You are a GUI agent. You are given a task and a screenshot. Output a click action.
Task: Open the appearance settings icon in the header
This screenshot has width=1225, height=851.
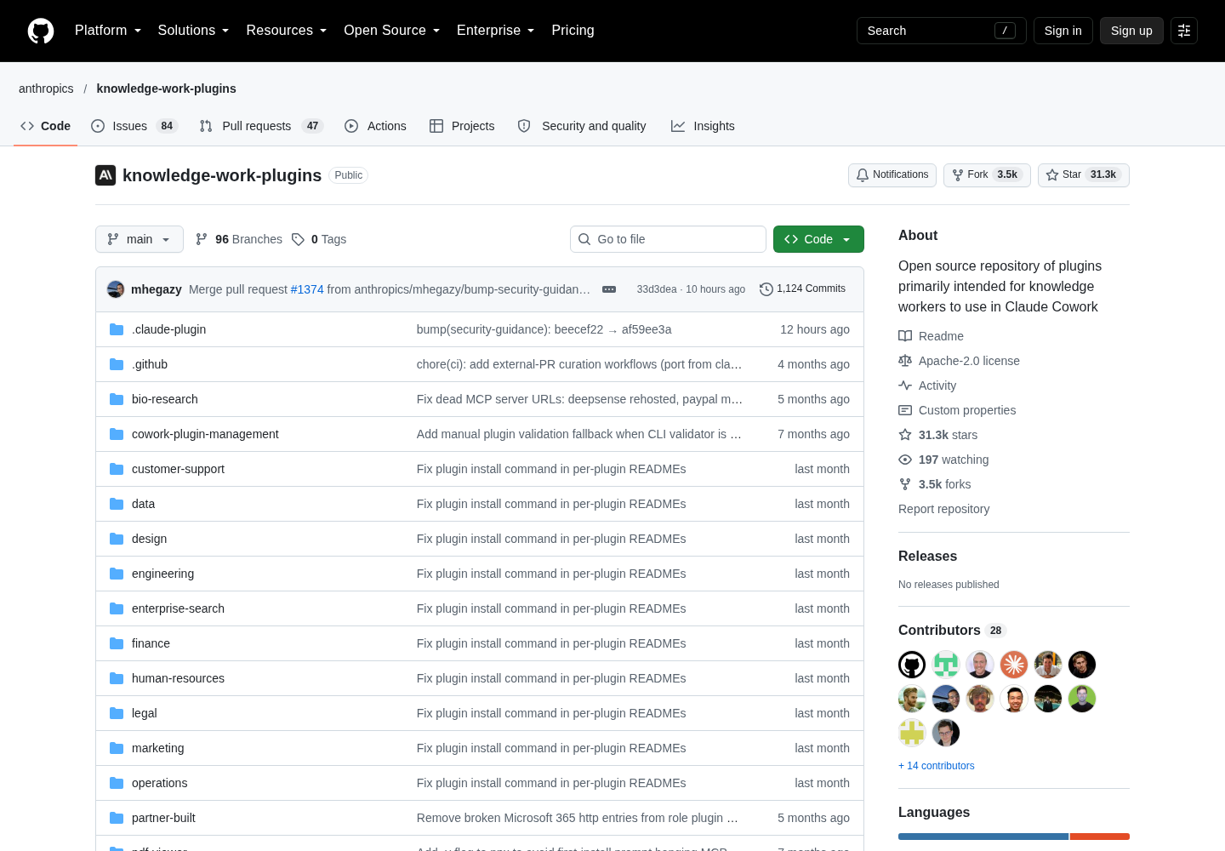coord(1184,31)
